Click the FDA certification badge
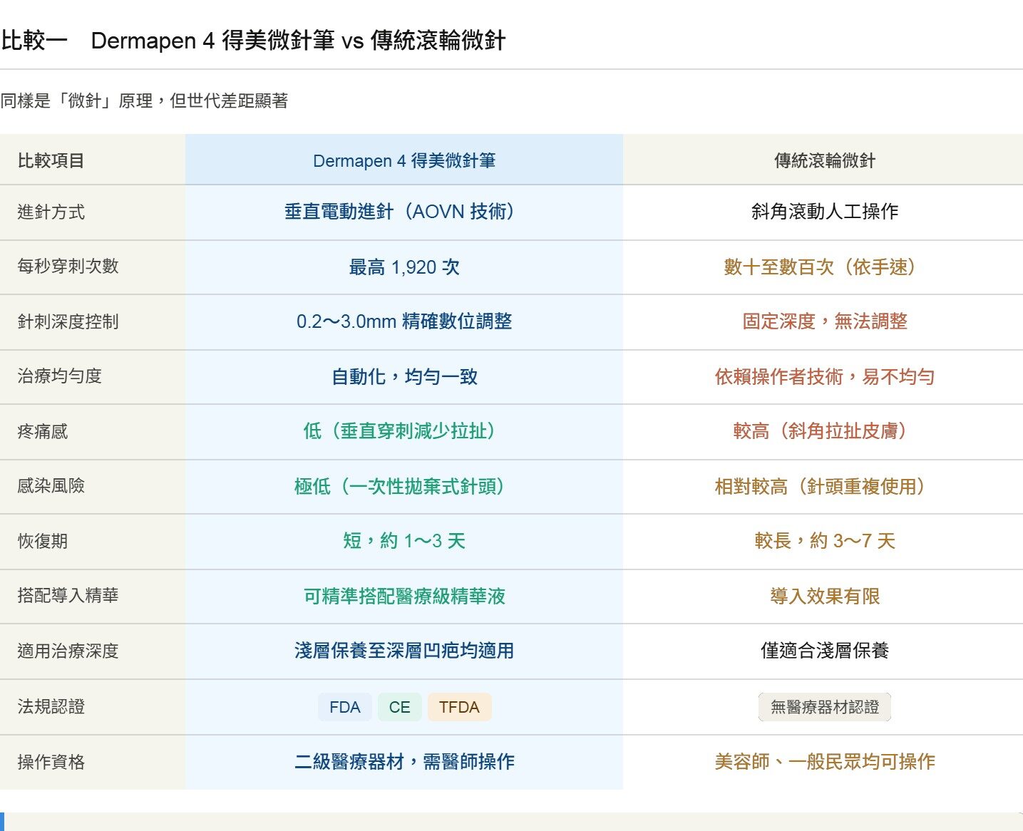The height and width of the screenshot is (831, 1023). click(345, 707)
